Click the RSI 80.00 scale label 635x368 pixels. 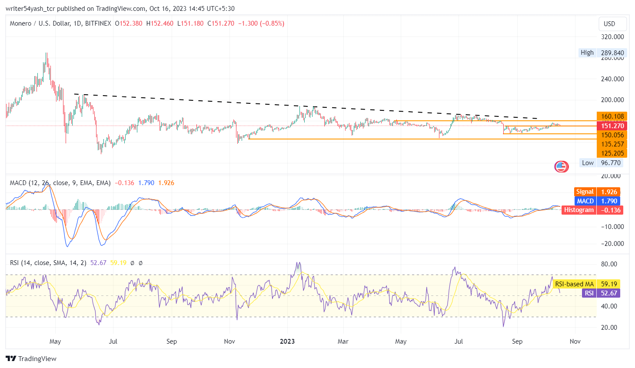coord(609,264)
